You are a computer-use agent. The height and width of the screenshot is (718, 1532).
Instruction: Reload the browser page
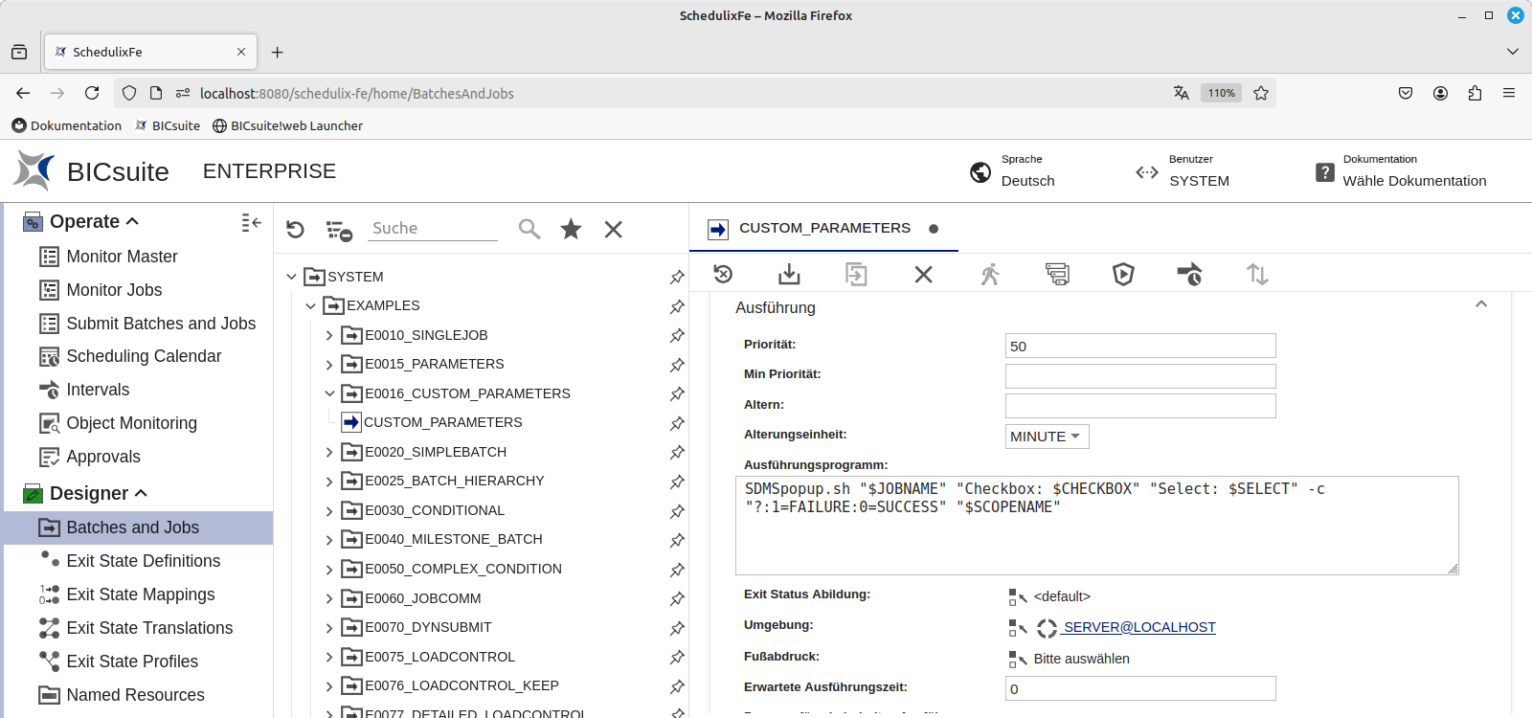pos(92,93)
